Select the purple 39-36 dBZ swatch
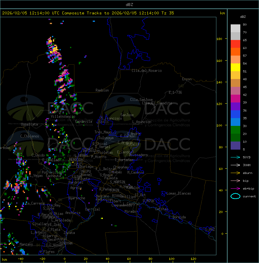259x263 pixels. pos(235,106)
